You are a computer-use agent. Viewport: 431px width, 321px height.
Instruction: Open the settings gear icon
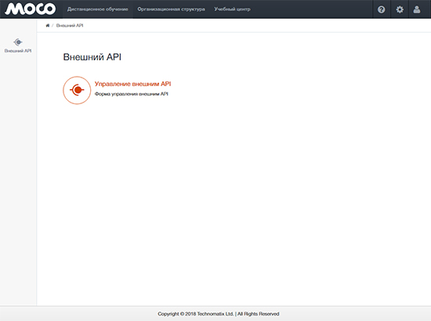pyautogui.click(x=400, y=9)
